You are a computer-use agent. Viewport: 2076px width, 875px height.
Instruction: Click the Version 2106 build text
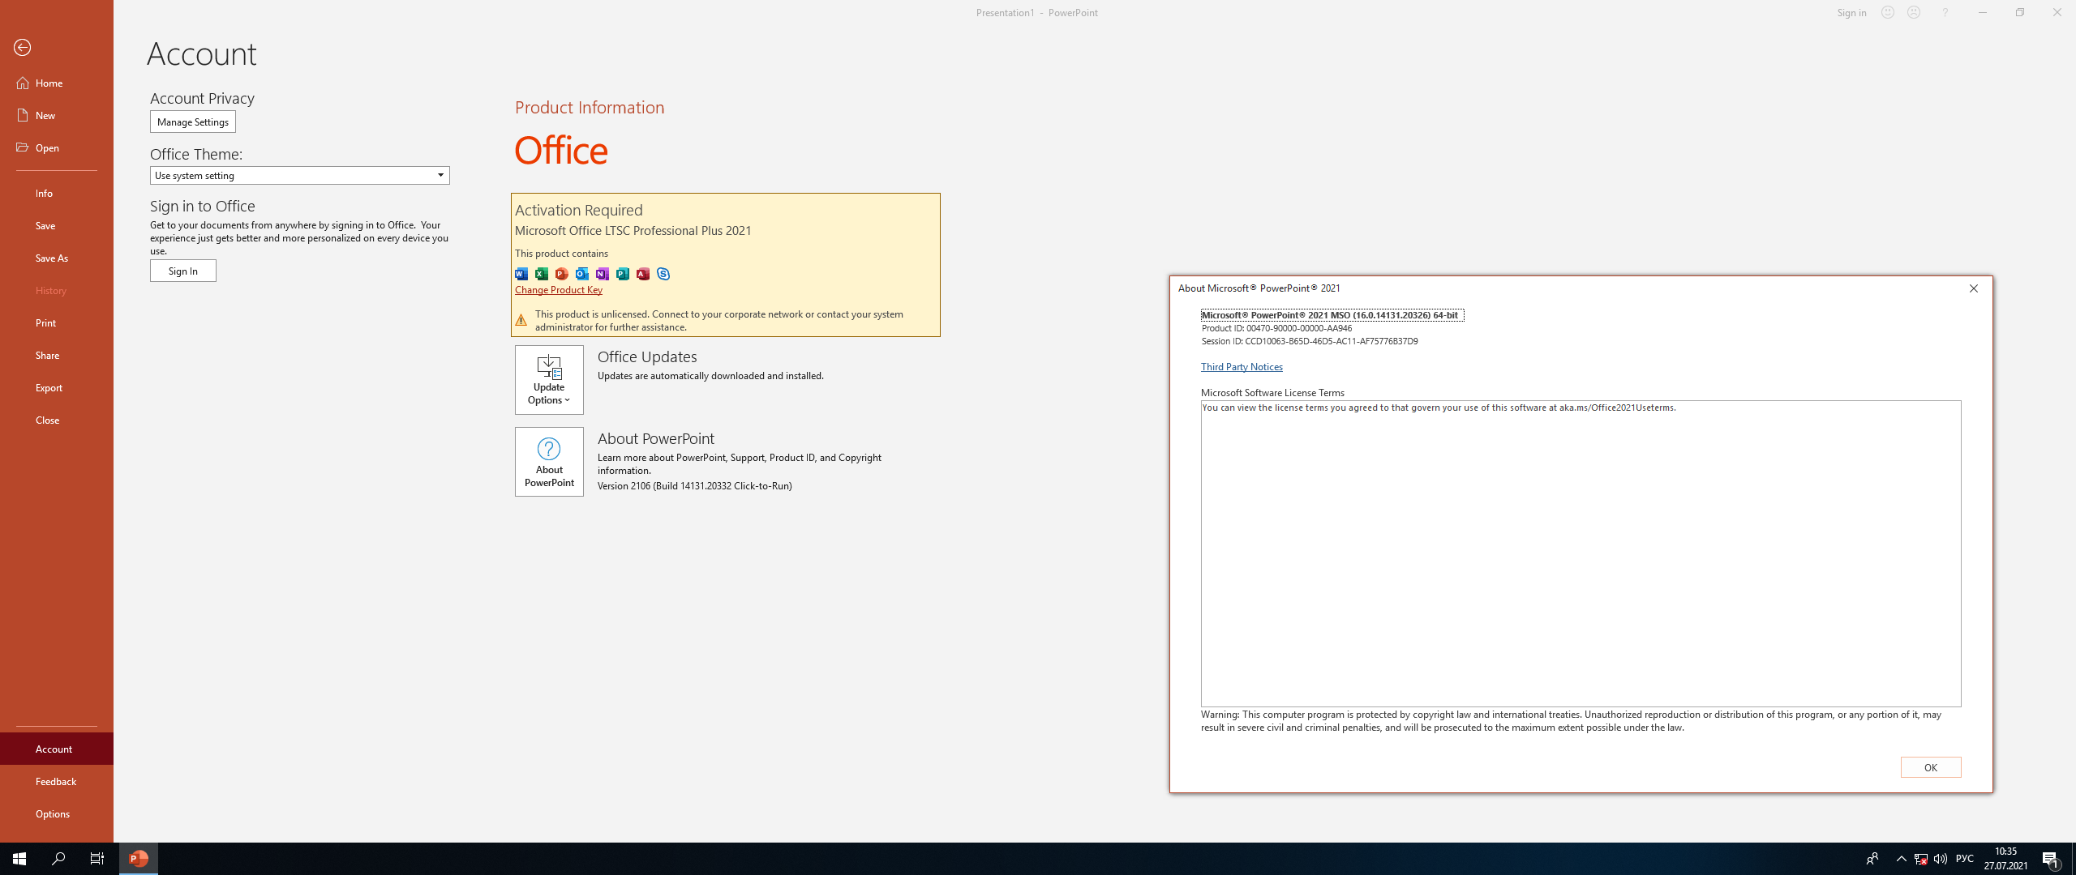point(695,486)
